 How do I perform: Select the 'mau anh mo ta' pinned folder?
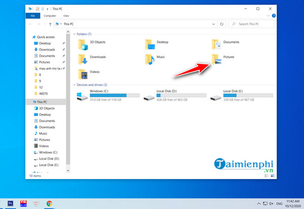coord(49,68)
